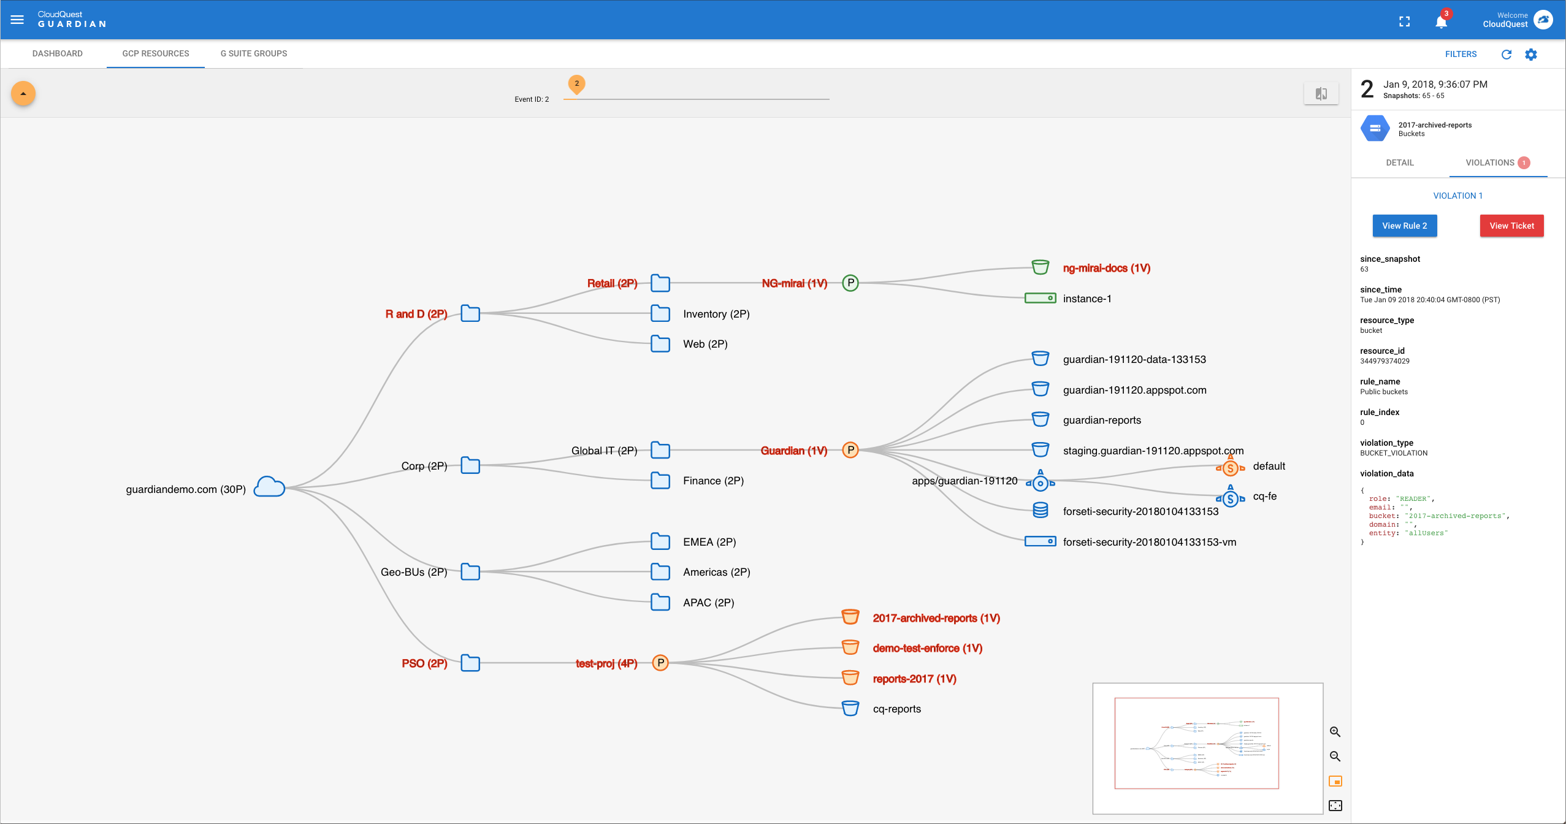Click the notifications bell showing 3 alerts

pyautogui.click(x=1440, y=20)
